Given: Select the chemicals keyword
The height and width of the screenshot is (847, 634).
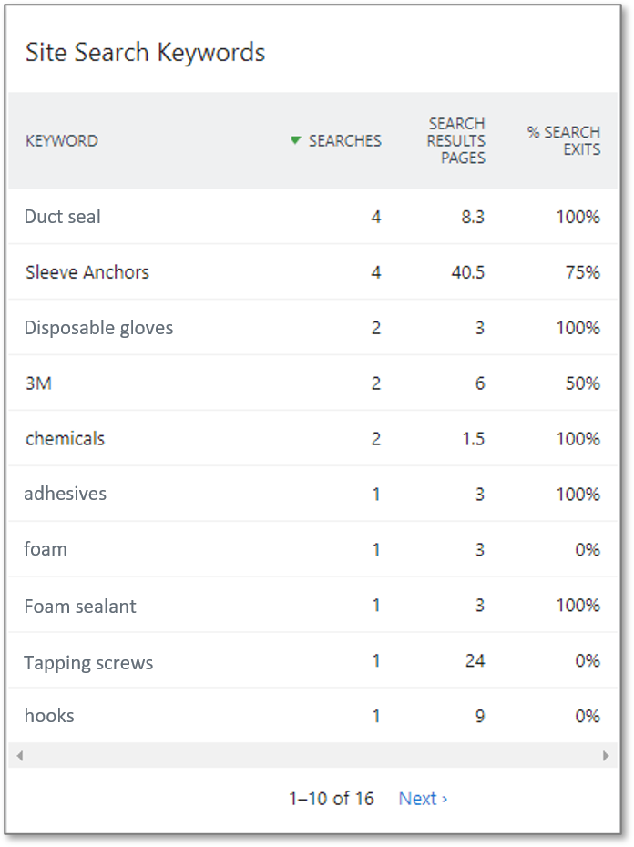Looking at the screenshot, I should coord(65,439).
